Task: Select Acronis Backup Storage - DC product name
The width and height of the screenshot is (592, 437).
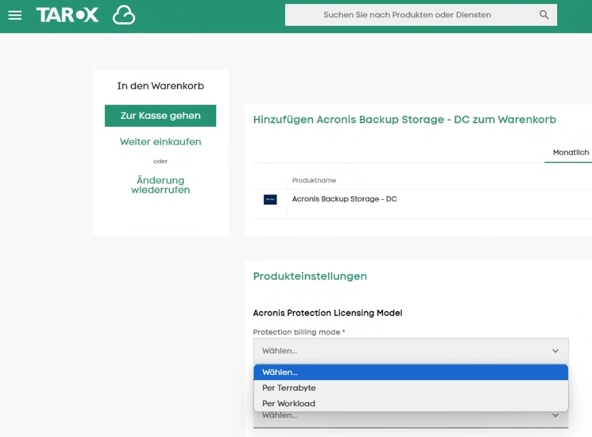Action: pos(344,199)
